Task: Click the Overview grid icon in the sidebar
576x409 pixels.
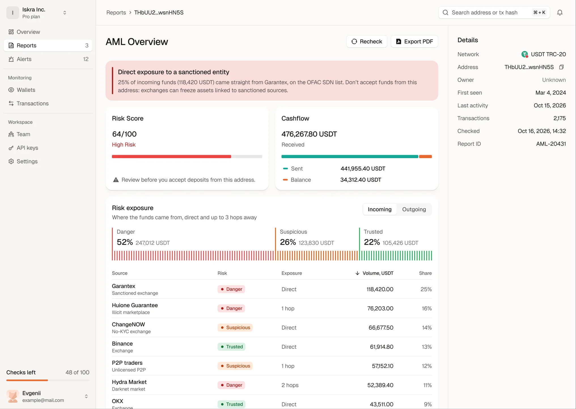Action: (x=11, y=32)
